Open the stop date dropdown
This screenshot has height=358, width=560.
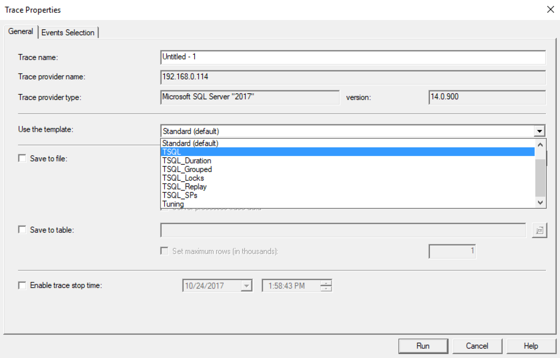(246, 285)
